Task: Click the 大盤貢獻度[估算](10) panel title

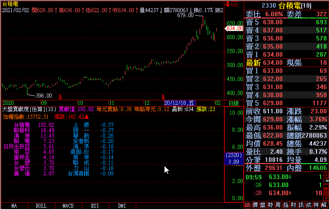Action: tap(29, 109)
